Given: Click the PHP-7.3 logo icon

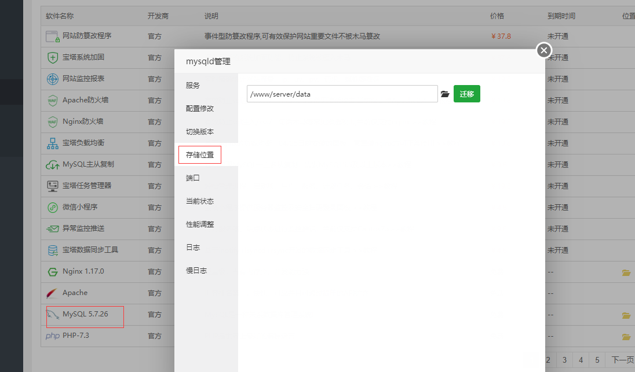Looking at the screenshot, I should (x=53, y=336).
